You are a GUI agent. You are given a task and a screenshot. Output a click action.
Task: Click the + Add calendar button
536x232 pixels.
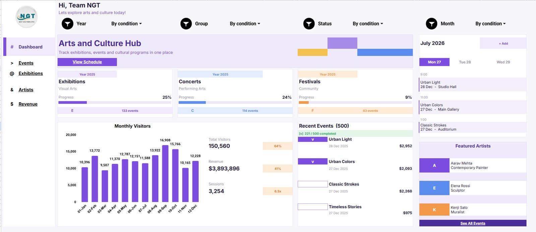[503, 43]
